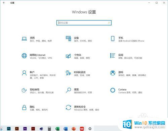Launch Photoshop from the taskbar
The height and width of the screenshot is (131, 168).
click(x=9, y=129)
